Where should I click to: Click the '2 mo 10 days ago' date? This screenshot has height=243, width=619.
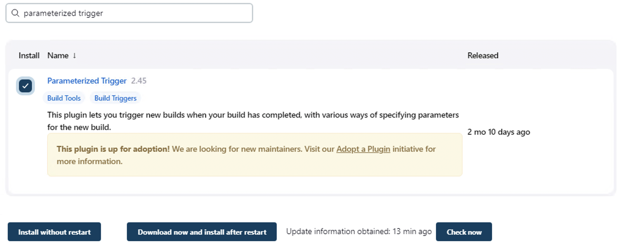pos(499,132)
